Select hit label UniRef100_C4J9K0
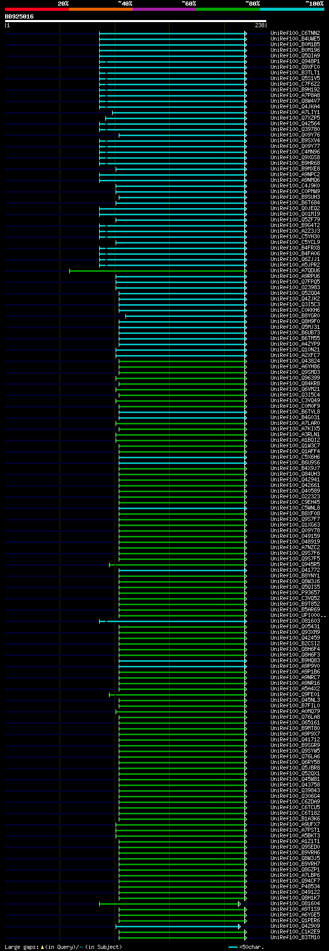Viewport: 329px width, 951px height. (295, 185)
